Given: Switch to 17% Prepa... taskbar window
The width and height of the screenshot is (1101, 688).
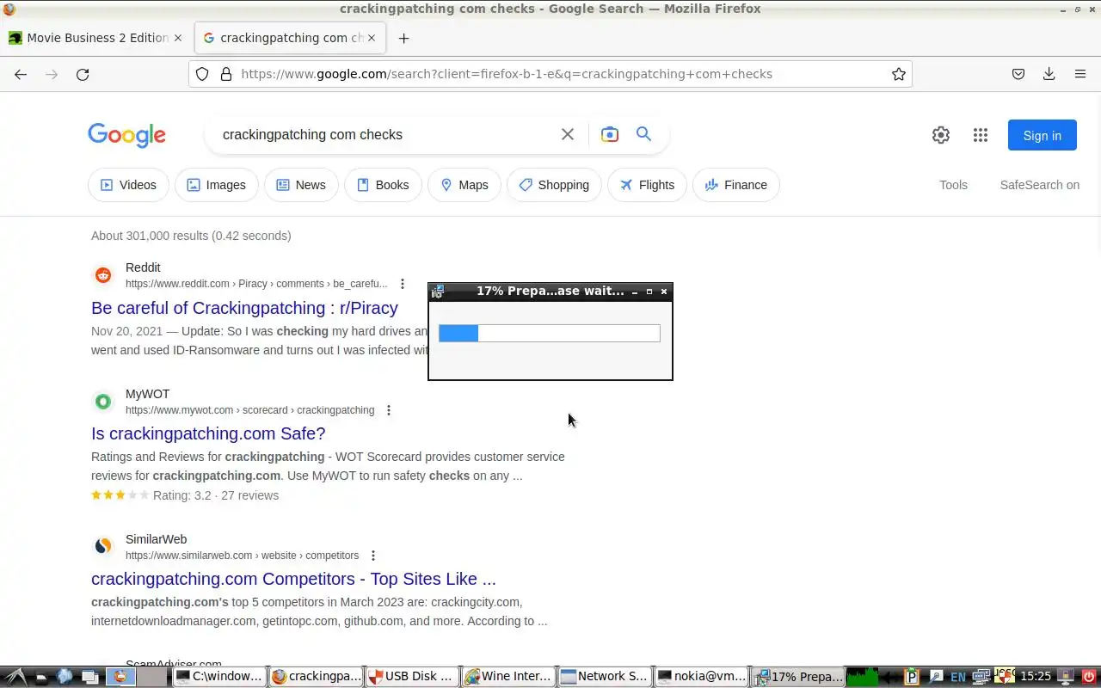Looking at the screenshot, I should (798, 677).
